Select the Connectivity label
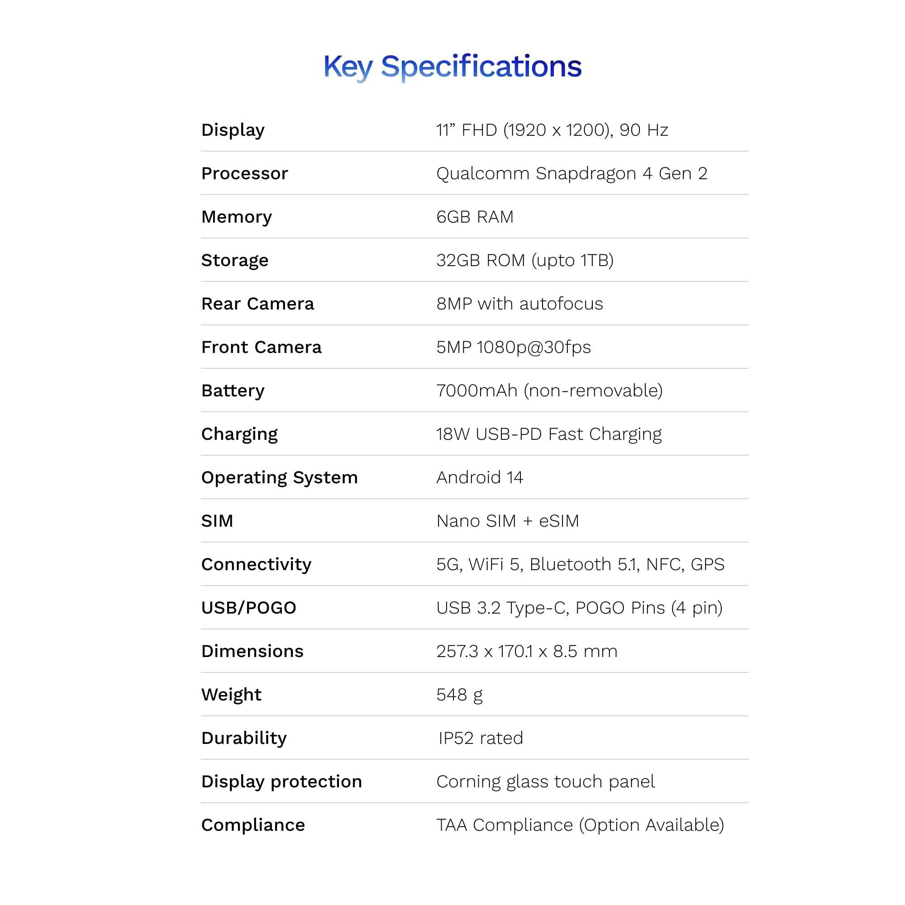The width and height of the screenshot is (905, 905). [x=256, y=565]
